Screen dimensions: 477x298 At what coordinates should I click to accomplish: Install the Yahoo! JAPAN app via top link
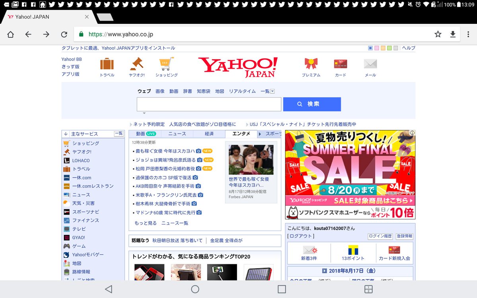tap(118, 48)
